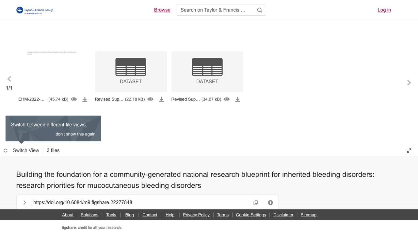Open the Browse link
The height and width of the screenshot is (235, 418).
[162, 10]
